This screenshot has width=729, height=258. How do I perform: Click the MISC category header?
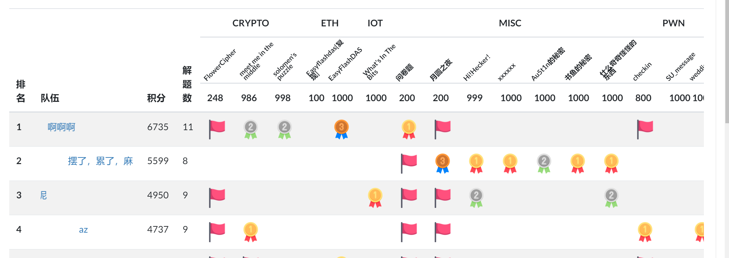(510, 23)
